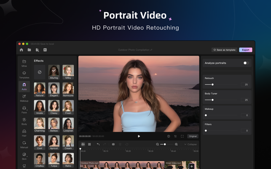Open the Makeup tool in sidebar
This screenshot has height=169, width=271.
[24, 98]
